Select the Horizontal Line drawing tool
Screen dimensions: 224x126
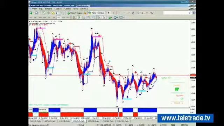(x=124, y=13)
